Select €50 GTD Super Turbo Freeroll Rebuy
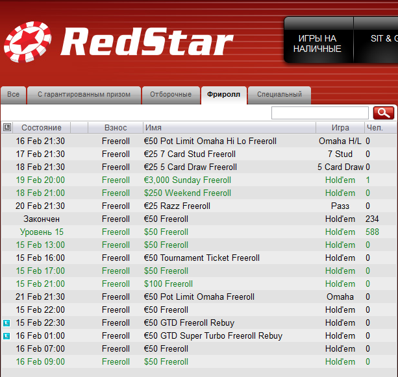 pos(213,335)
